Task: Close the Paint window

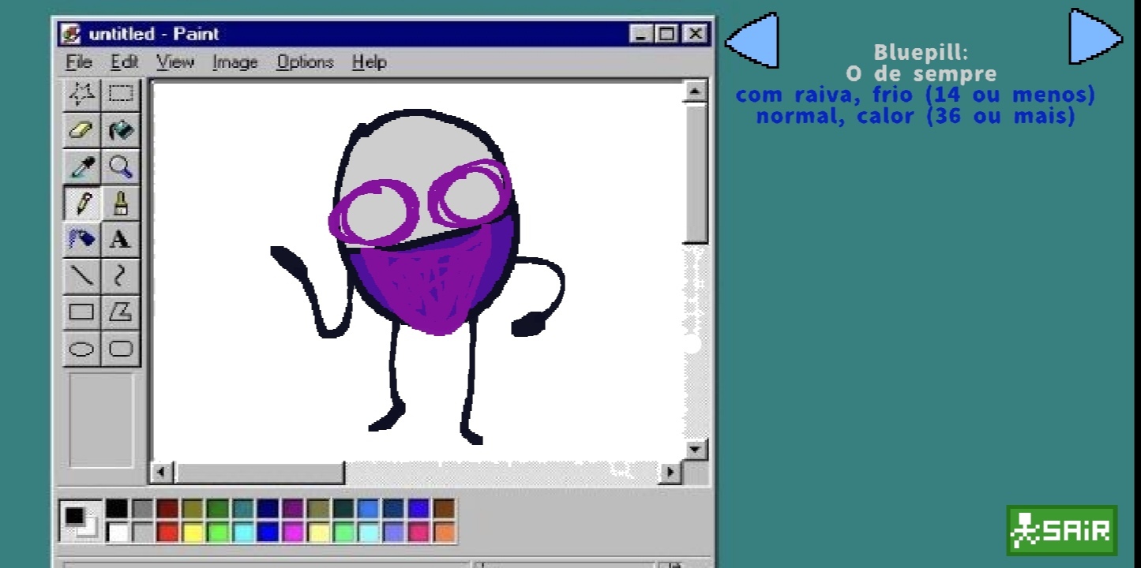Action: [x=695, y=34]
